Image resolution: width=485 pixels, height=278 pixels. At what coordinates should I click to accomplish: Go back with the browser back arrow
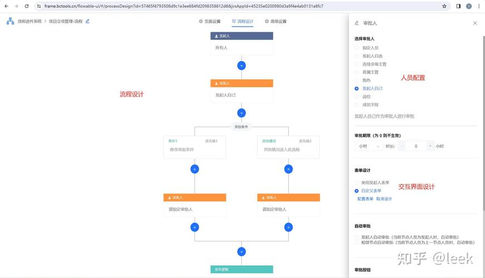tap(6, 6)
